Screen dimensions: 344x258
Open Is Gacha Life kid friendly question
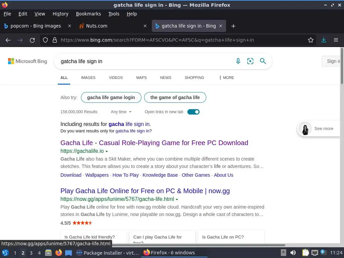[x=94, y=237]
